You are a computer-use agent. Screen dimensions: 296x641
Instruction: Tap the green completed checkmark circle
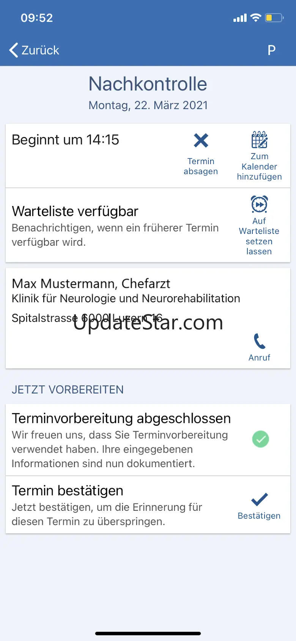click(261, 439)
